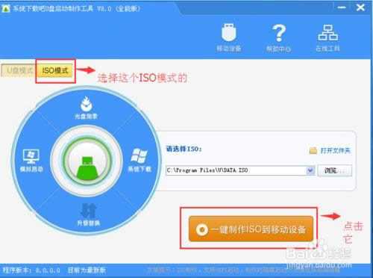Screen dimensions: 373x278
Task: Select 升级替换 arrows icon
Action: pyautogui.click(x=88, y=211)
